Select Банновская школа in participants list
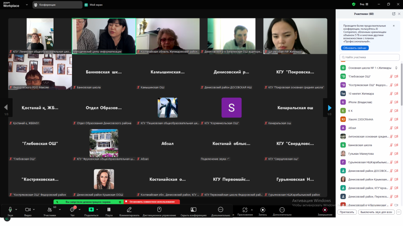The height and width of the screenshot is (226, 403). (369, 145)
